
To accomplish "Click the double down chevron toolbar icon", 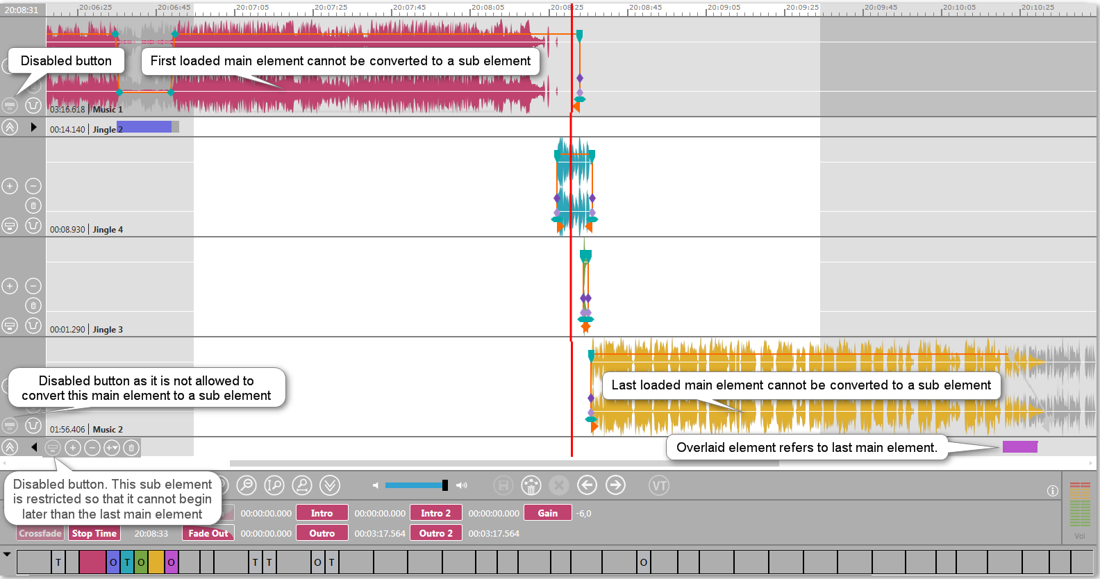I will [330, 485].
